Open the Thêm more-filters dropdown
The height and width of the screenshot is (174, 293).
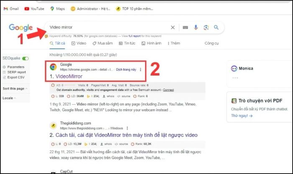coord(173,43)
